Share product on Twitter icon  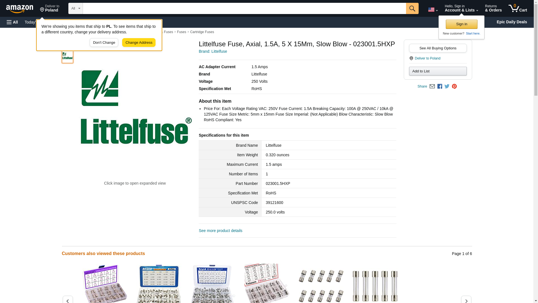click(447, 86)
